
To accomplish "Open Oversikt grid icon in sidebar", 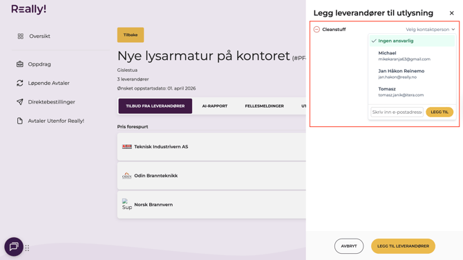I will 20,37.
